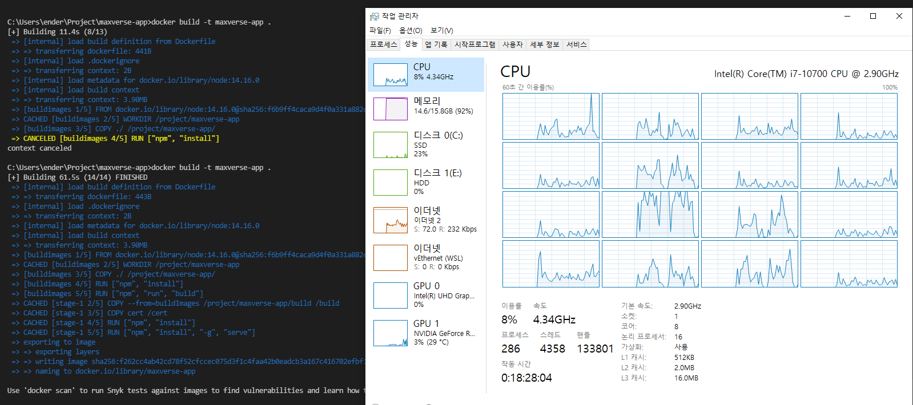Viewport: 913px width, 405px height.
Task: Close the Task Manager window
Action: click(x=899, y=16)
